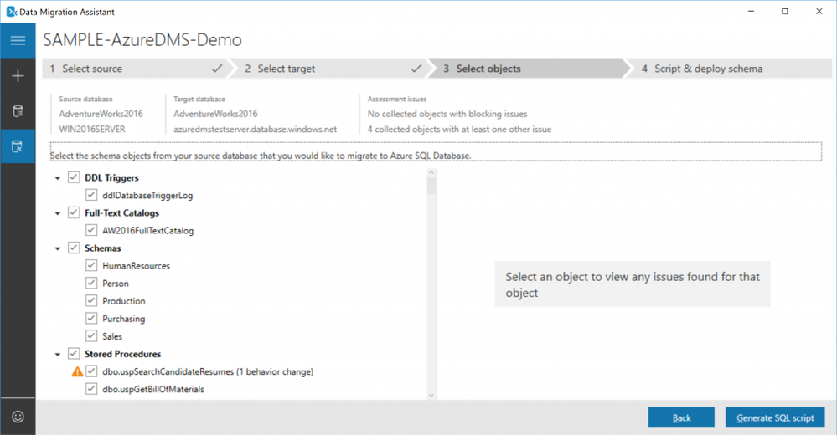The width and height of the screenshot is (837, 435).
Task: Select the Production schema label
Action: (x=124, y=301)
